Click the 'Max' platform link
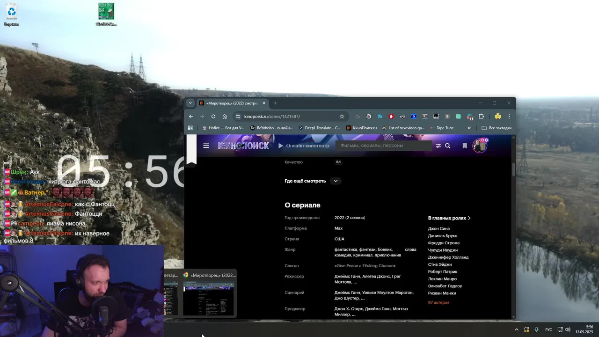Viewport: 599px width, 337px height. 338,228
